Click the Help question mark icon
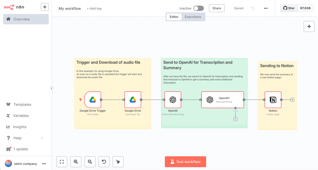 click(x=8, y=138)
